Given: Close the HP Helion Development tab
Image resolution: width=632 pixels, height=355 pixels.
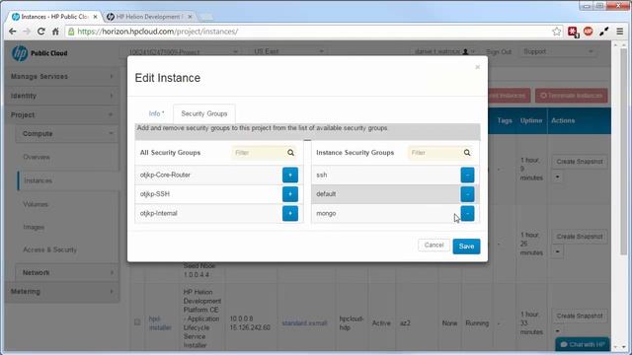Looking at the screenshot, I should [x=190, y=17].
